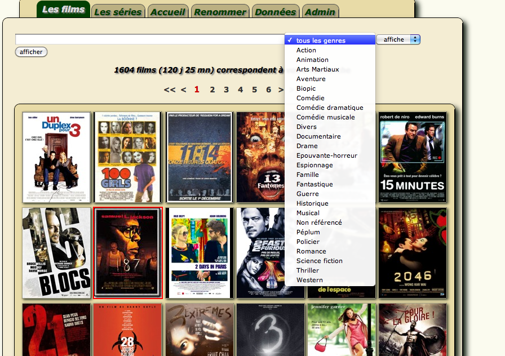This screenshot has height=356, width=505.
Task: Open the Un Duplex pour 3 poster
Action: tap(56, 157)
